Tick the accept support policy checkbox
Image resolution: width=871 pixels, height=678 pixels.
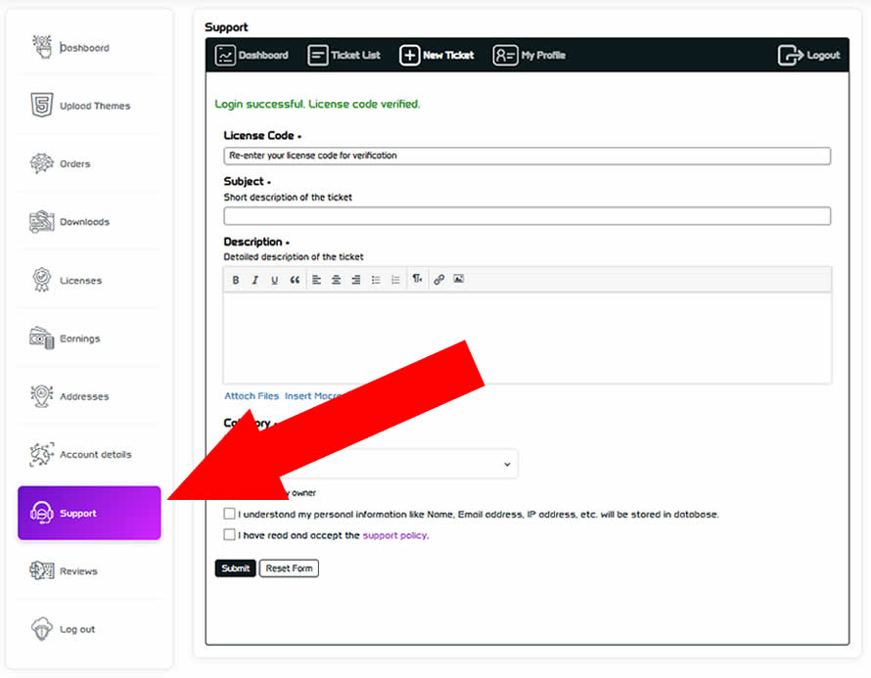tap(229, 535)
